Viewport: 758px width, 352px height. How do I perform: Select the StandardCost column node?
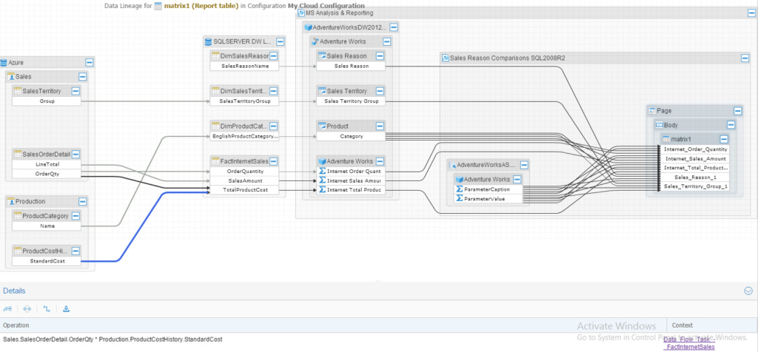click(47, 261)
